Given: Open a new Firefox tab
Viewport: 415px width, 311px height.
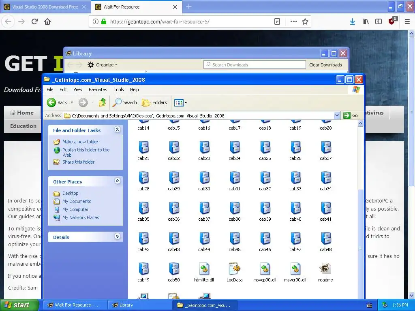Looking at the screenshot, I should (189, 6).
